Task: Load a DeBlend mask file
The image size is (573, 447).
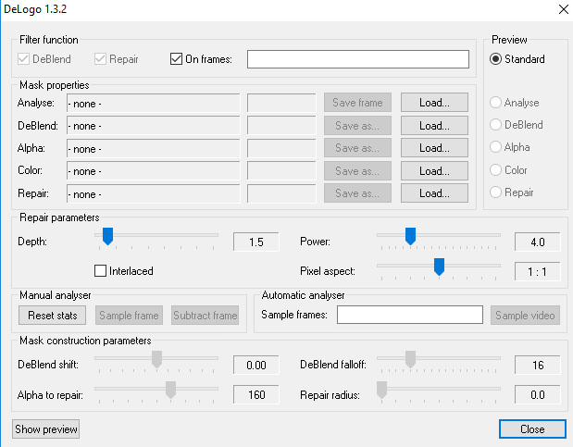Action: point(434,125)
